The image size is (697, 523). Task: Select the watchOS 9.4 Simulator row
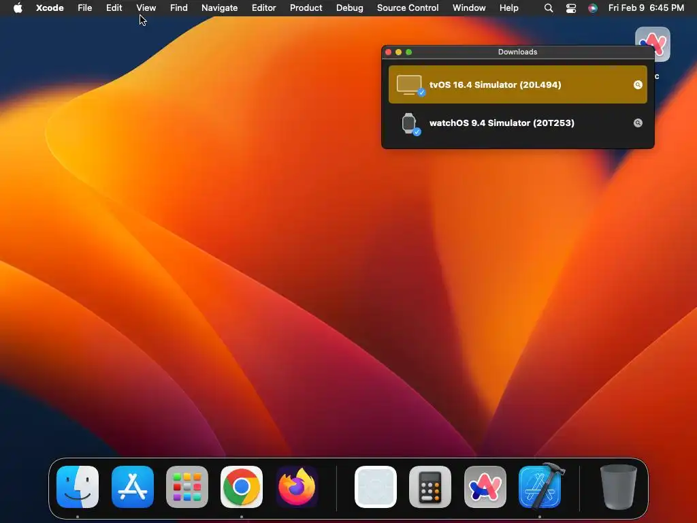tap(517, 123)
